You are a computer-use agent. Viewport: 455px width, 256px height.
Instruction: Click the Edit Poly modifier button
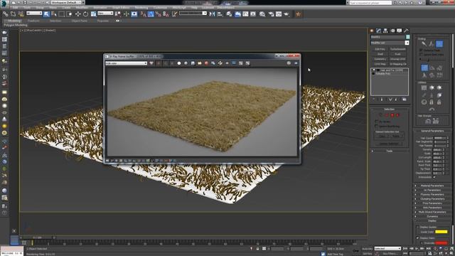[x=380, y=49]
